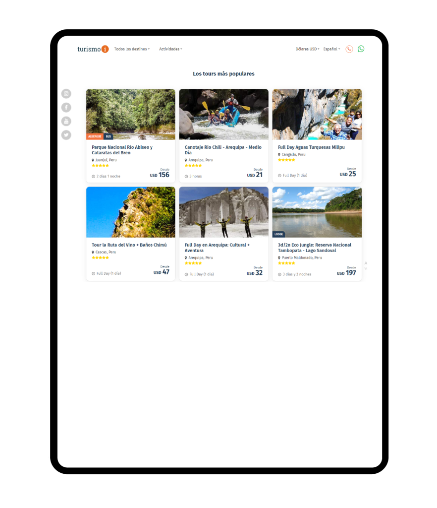Expand Todos los destinos dropdown
437x508 pixels.
point(132,49)
